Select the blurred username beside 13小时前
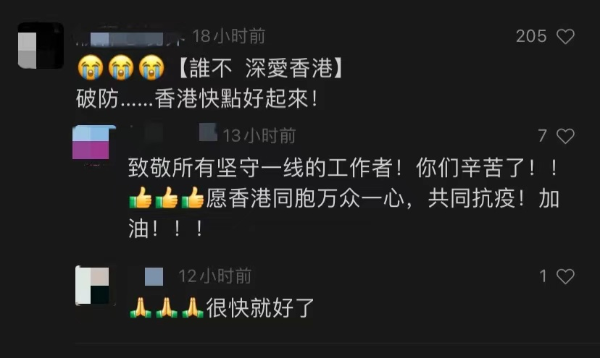This screenshot has width=600, height=358. pos(173,134)
